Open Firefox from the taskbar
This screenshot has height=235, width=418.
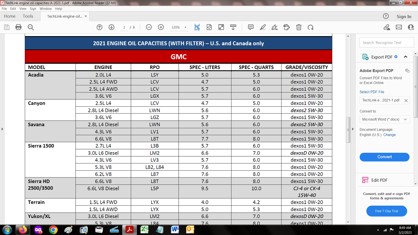pos(23,230)
